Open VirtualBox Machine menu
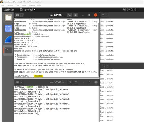Screen dimensions: 144x122 (x=10, y=5)
